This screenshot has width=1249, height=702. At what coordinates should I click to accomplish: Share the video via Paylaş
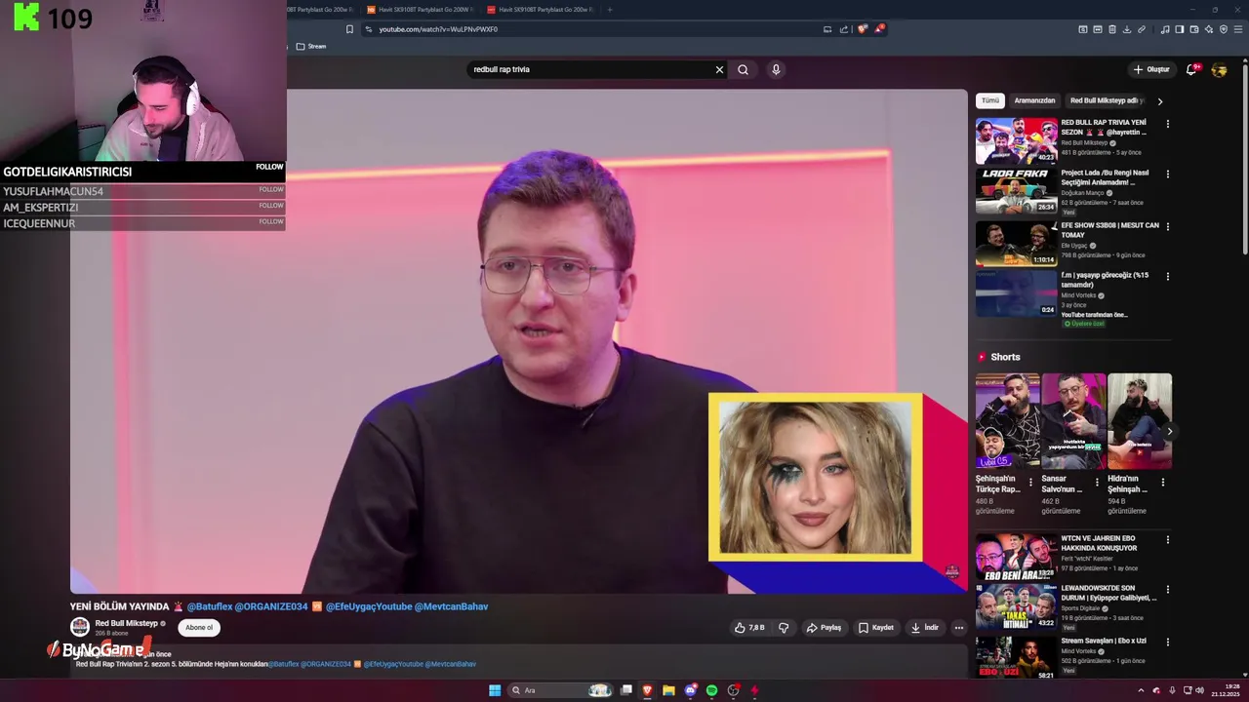tap(824, 628)
